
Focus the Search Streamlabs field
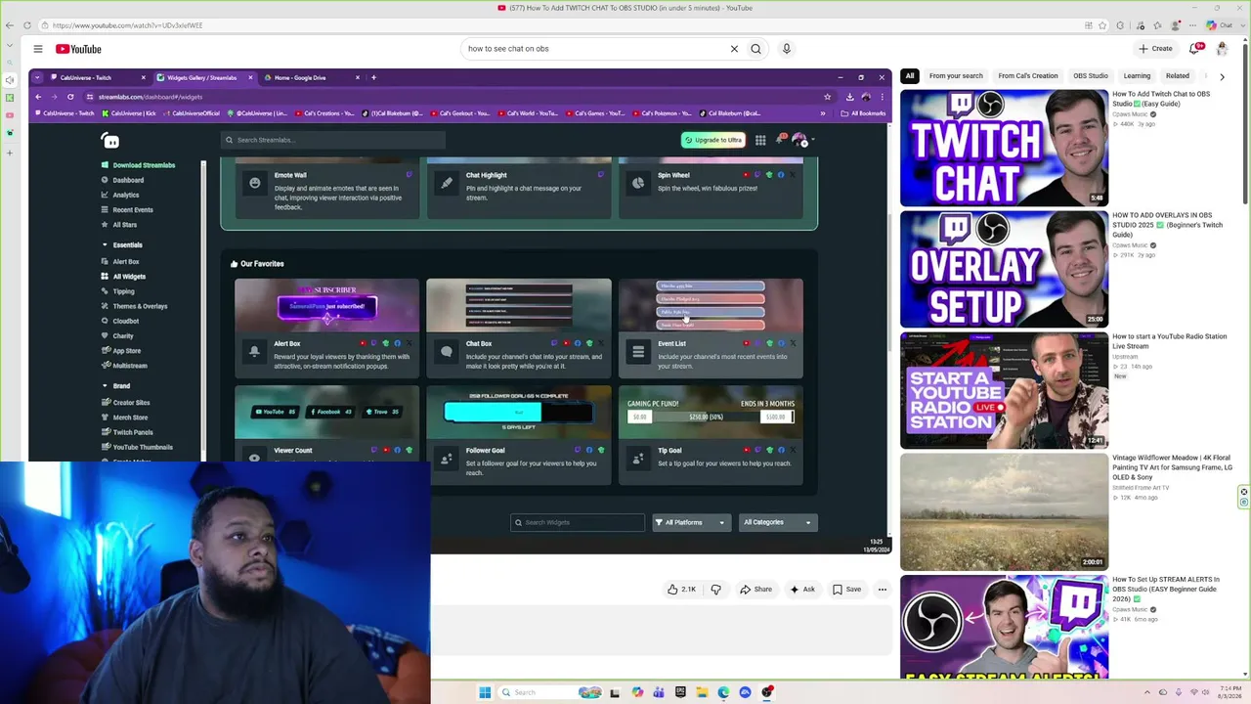[x=333, y=140]
